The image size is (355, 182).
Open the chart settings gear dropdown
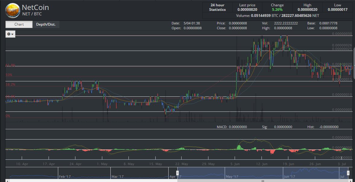(x=11, y=34)
